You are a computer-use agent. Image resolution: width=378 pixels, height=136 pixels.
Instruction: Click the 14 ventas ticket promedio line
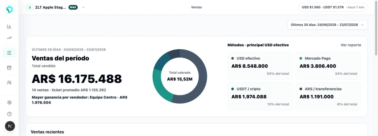[x=69, y=90]
